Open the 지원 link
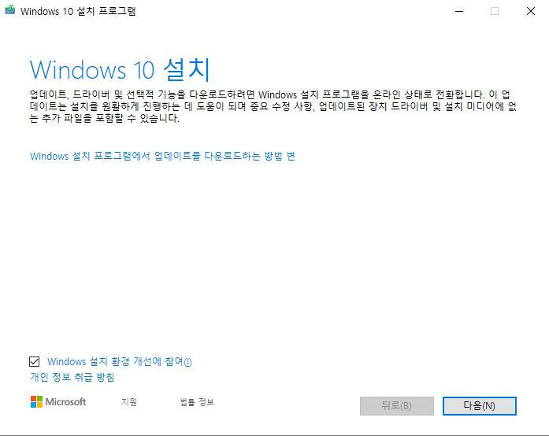549x436 pixels. [x=129, y=402]
